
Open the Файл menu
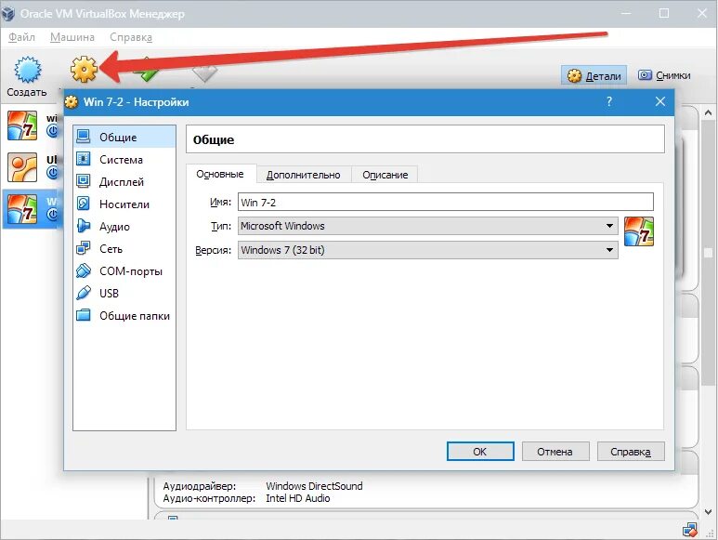[x=21, y=37]
